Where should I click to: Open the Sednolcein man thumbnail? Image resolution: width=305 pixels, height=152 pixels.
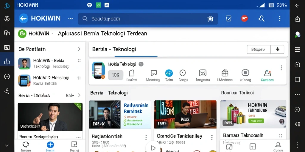tap(50, 117)
